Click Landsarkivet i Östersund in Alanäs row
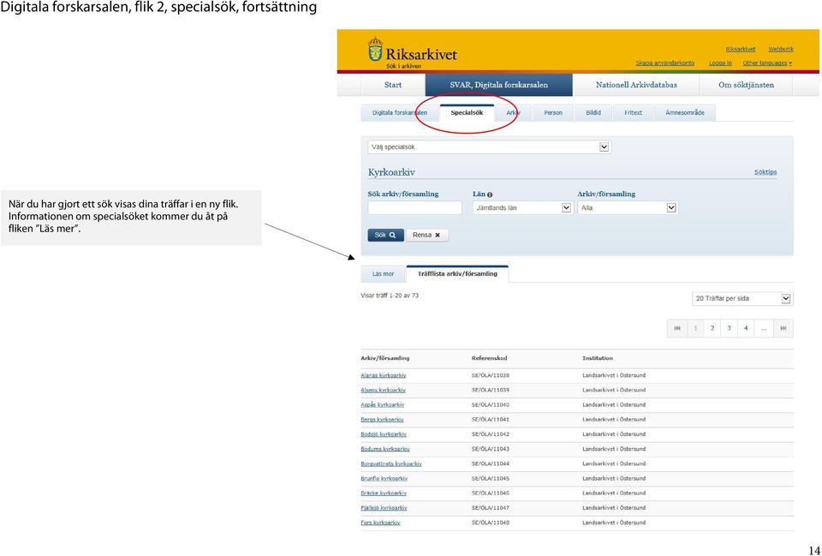The height and width of the screenshot is (556, 822). 614,375
